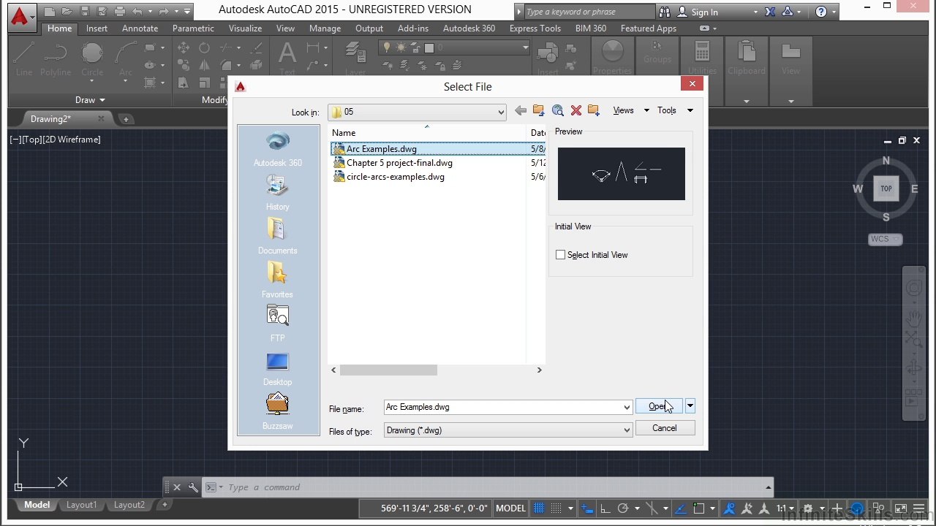Click the Clean Screen icon in status bar
The width and height of the screenshot is (936, 526).
point(901,508)
